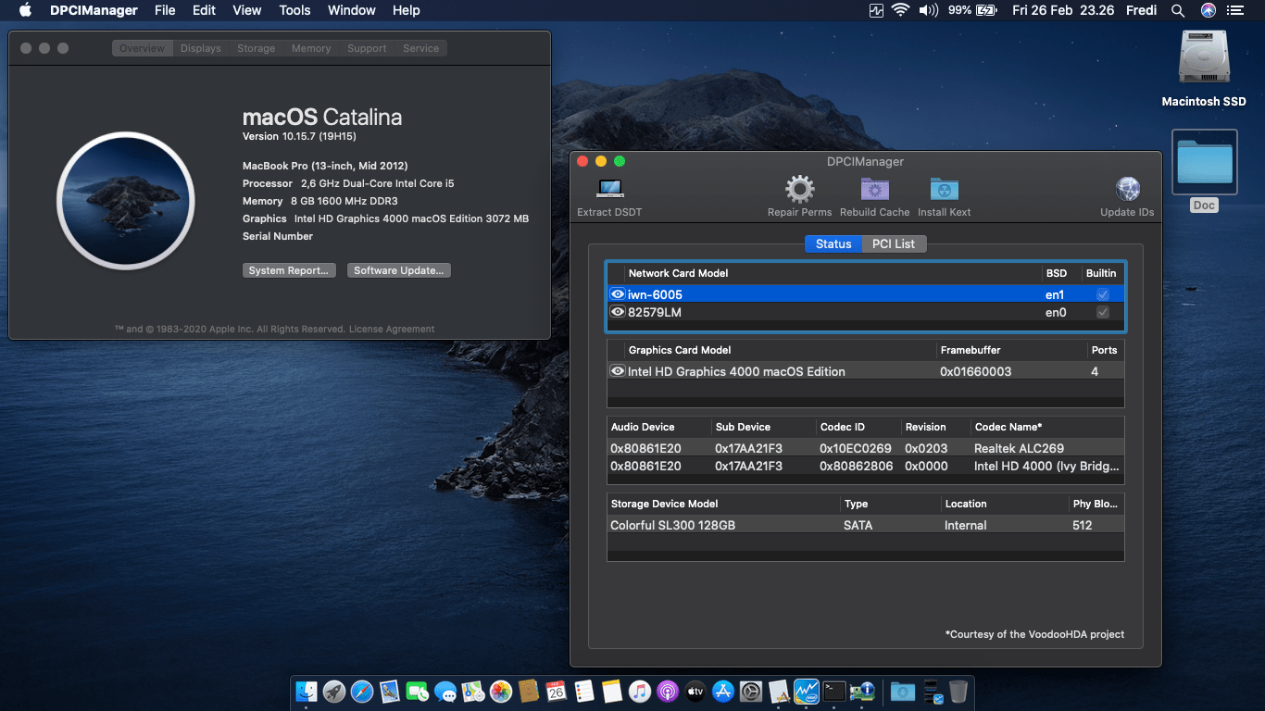
Task: Open Macintosh SSD drive on desktop
Action: click(1204, 59)
